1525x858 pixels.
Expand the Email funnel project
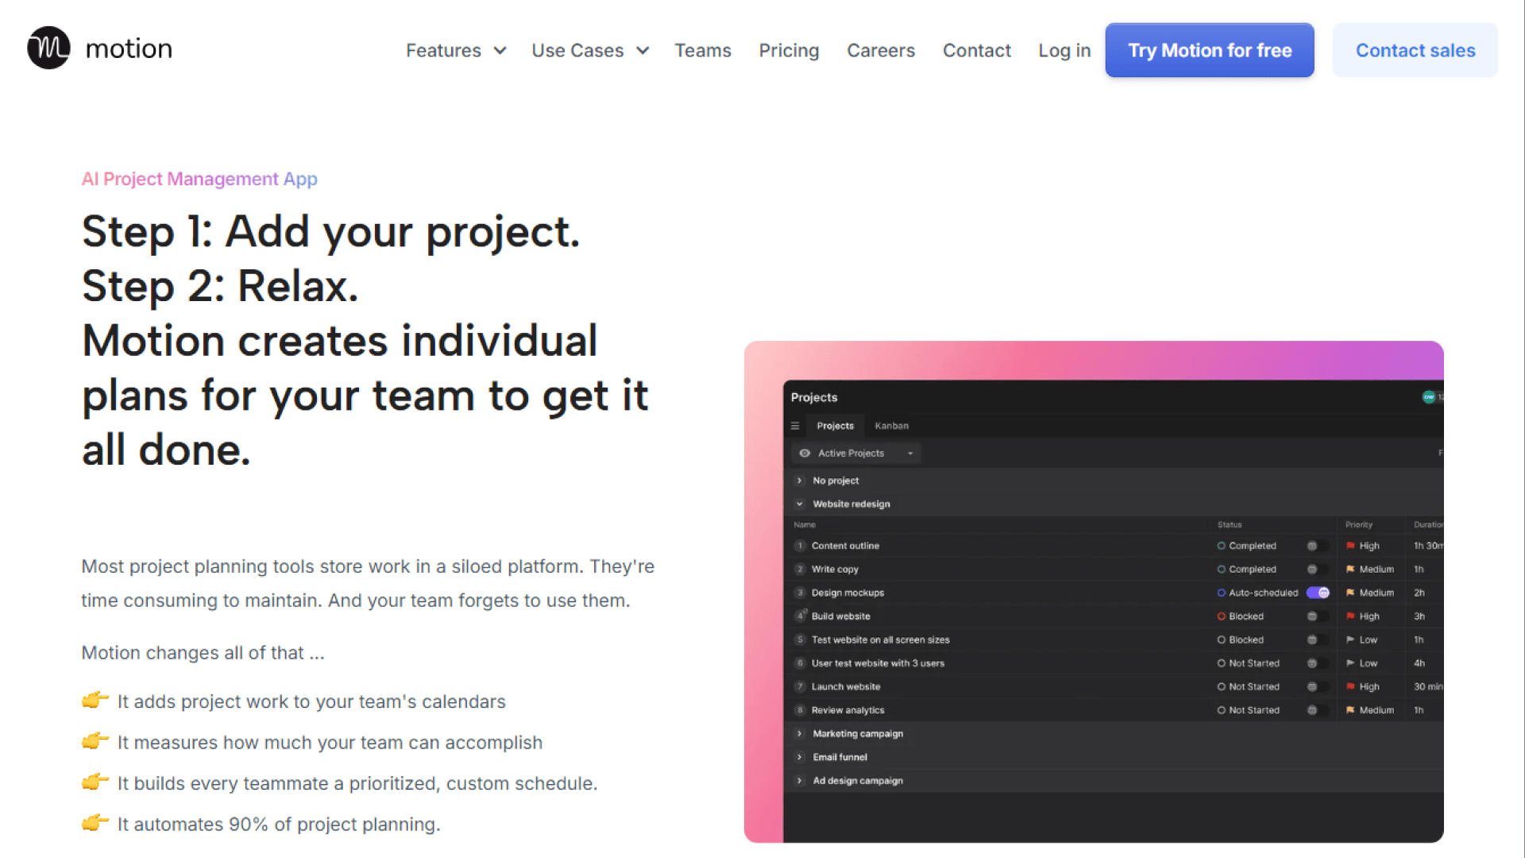[800, 757]
